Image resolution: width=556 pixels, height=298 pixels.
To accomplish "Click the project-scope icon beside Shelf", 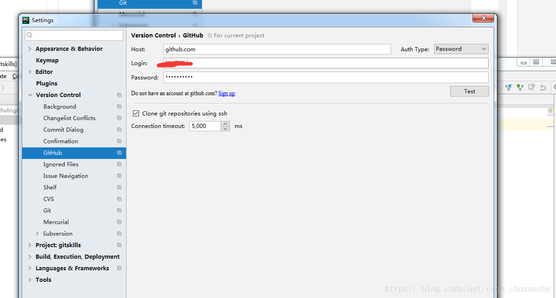I will click(x=119, y=187).
